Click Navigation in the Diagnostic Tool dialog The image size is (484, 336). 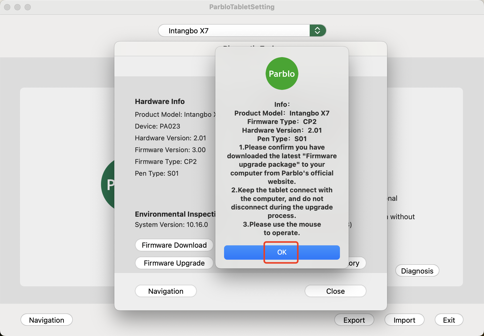coord(166,291)
